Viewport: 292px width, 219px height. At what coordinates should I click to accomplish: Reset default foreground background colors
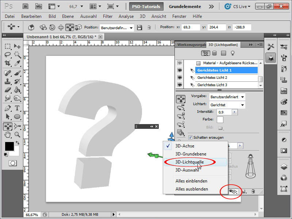coord(6,154)
